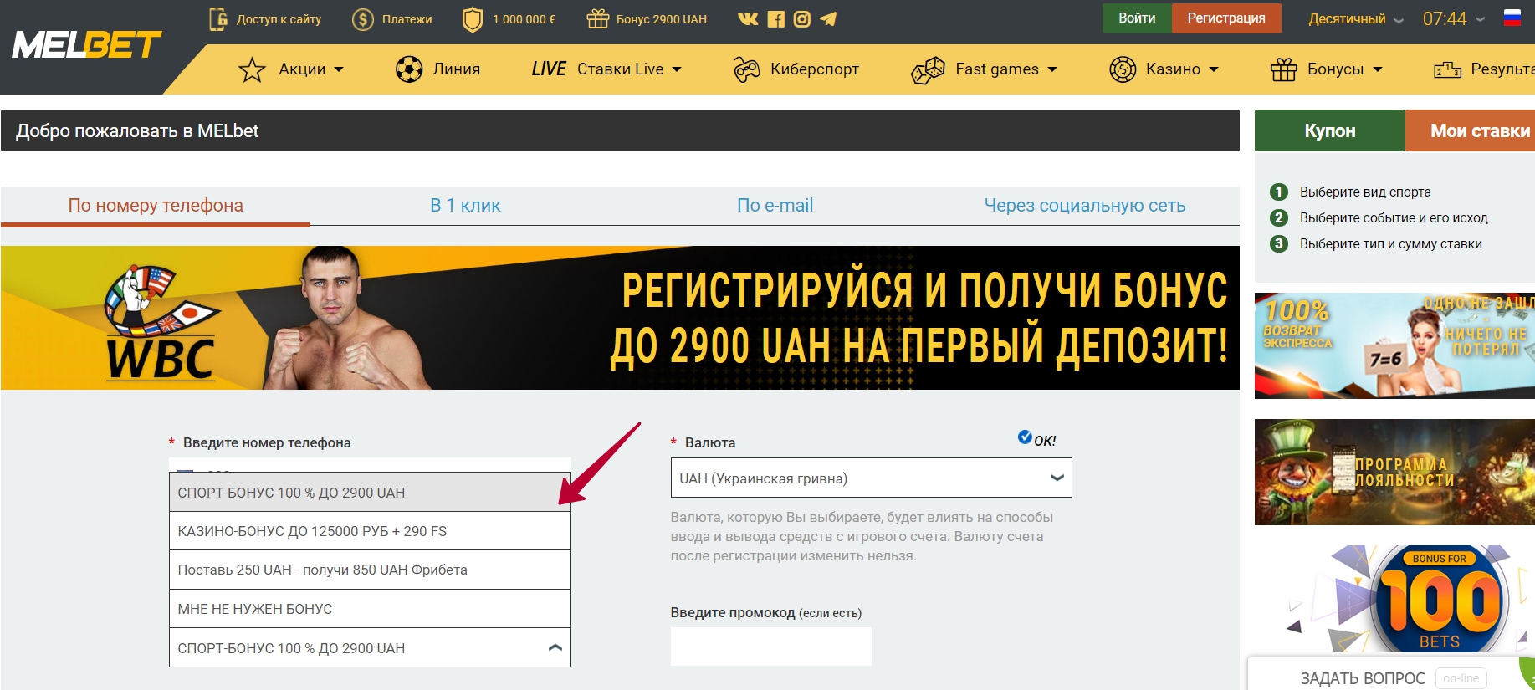Select the По номеру телефона tab
Image resolution: width=1535 pixels, height=690 pixels.
[156, 206]
